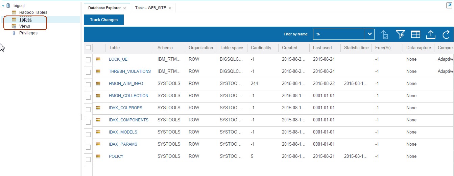The width and height of the screenshot is (454, 176).
Task: Sort by the Schema column header
Action: click(x=165, y=48)
